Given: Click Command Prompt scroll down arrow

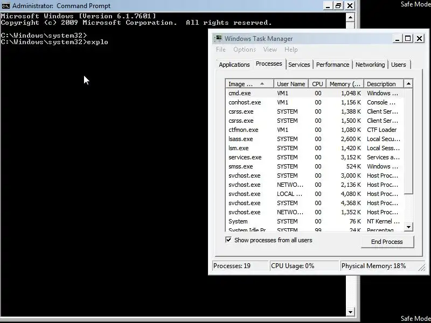Looking at the screenshot, I should click(350, 312).
